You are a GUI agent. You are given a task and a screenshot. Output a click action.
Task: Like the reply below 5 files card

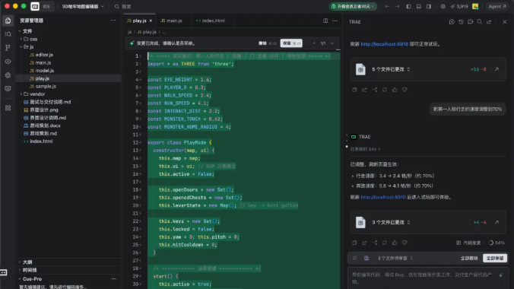395,90
